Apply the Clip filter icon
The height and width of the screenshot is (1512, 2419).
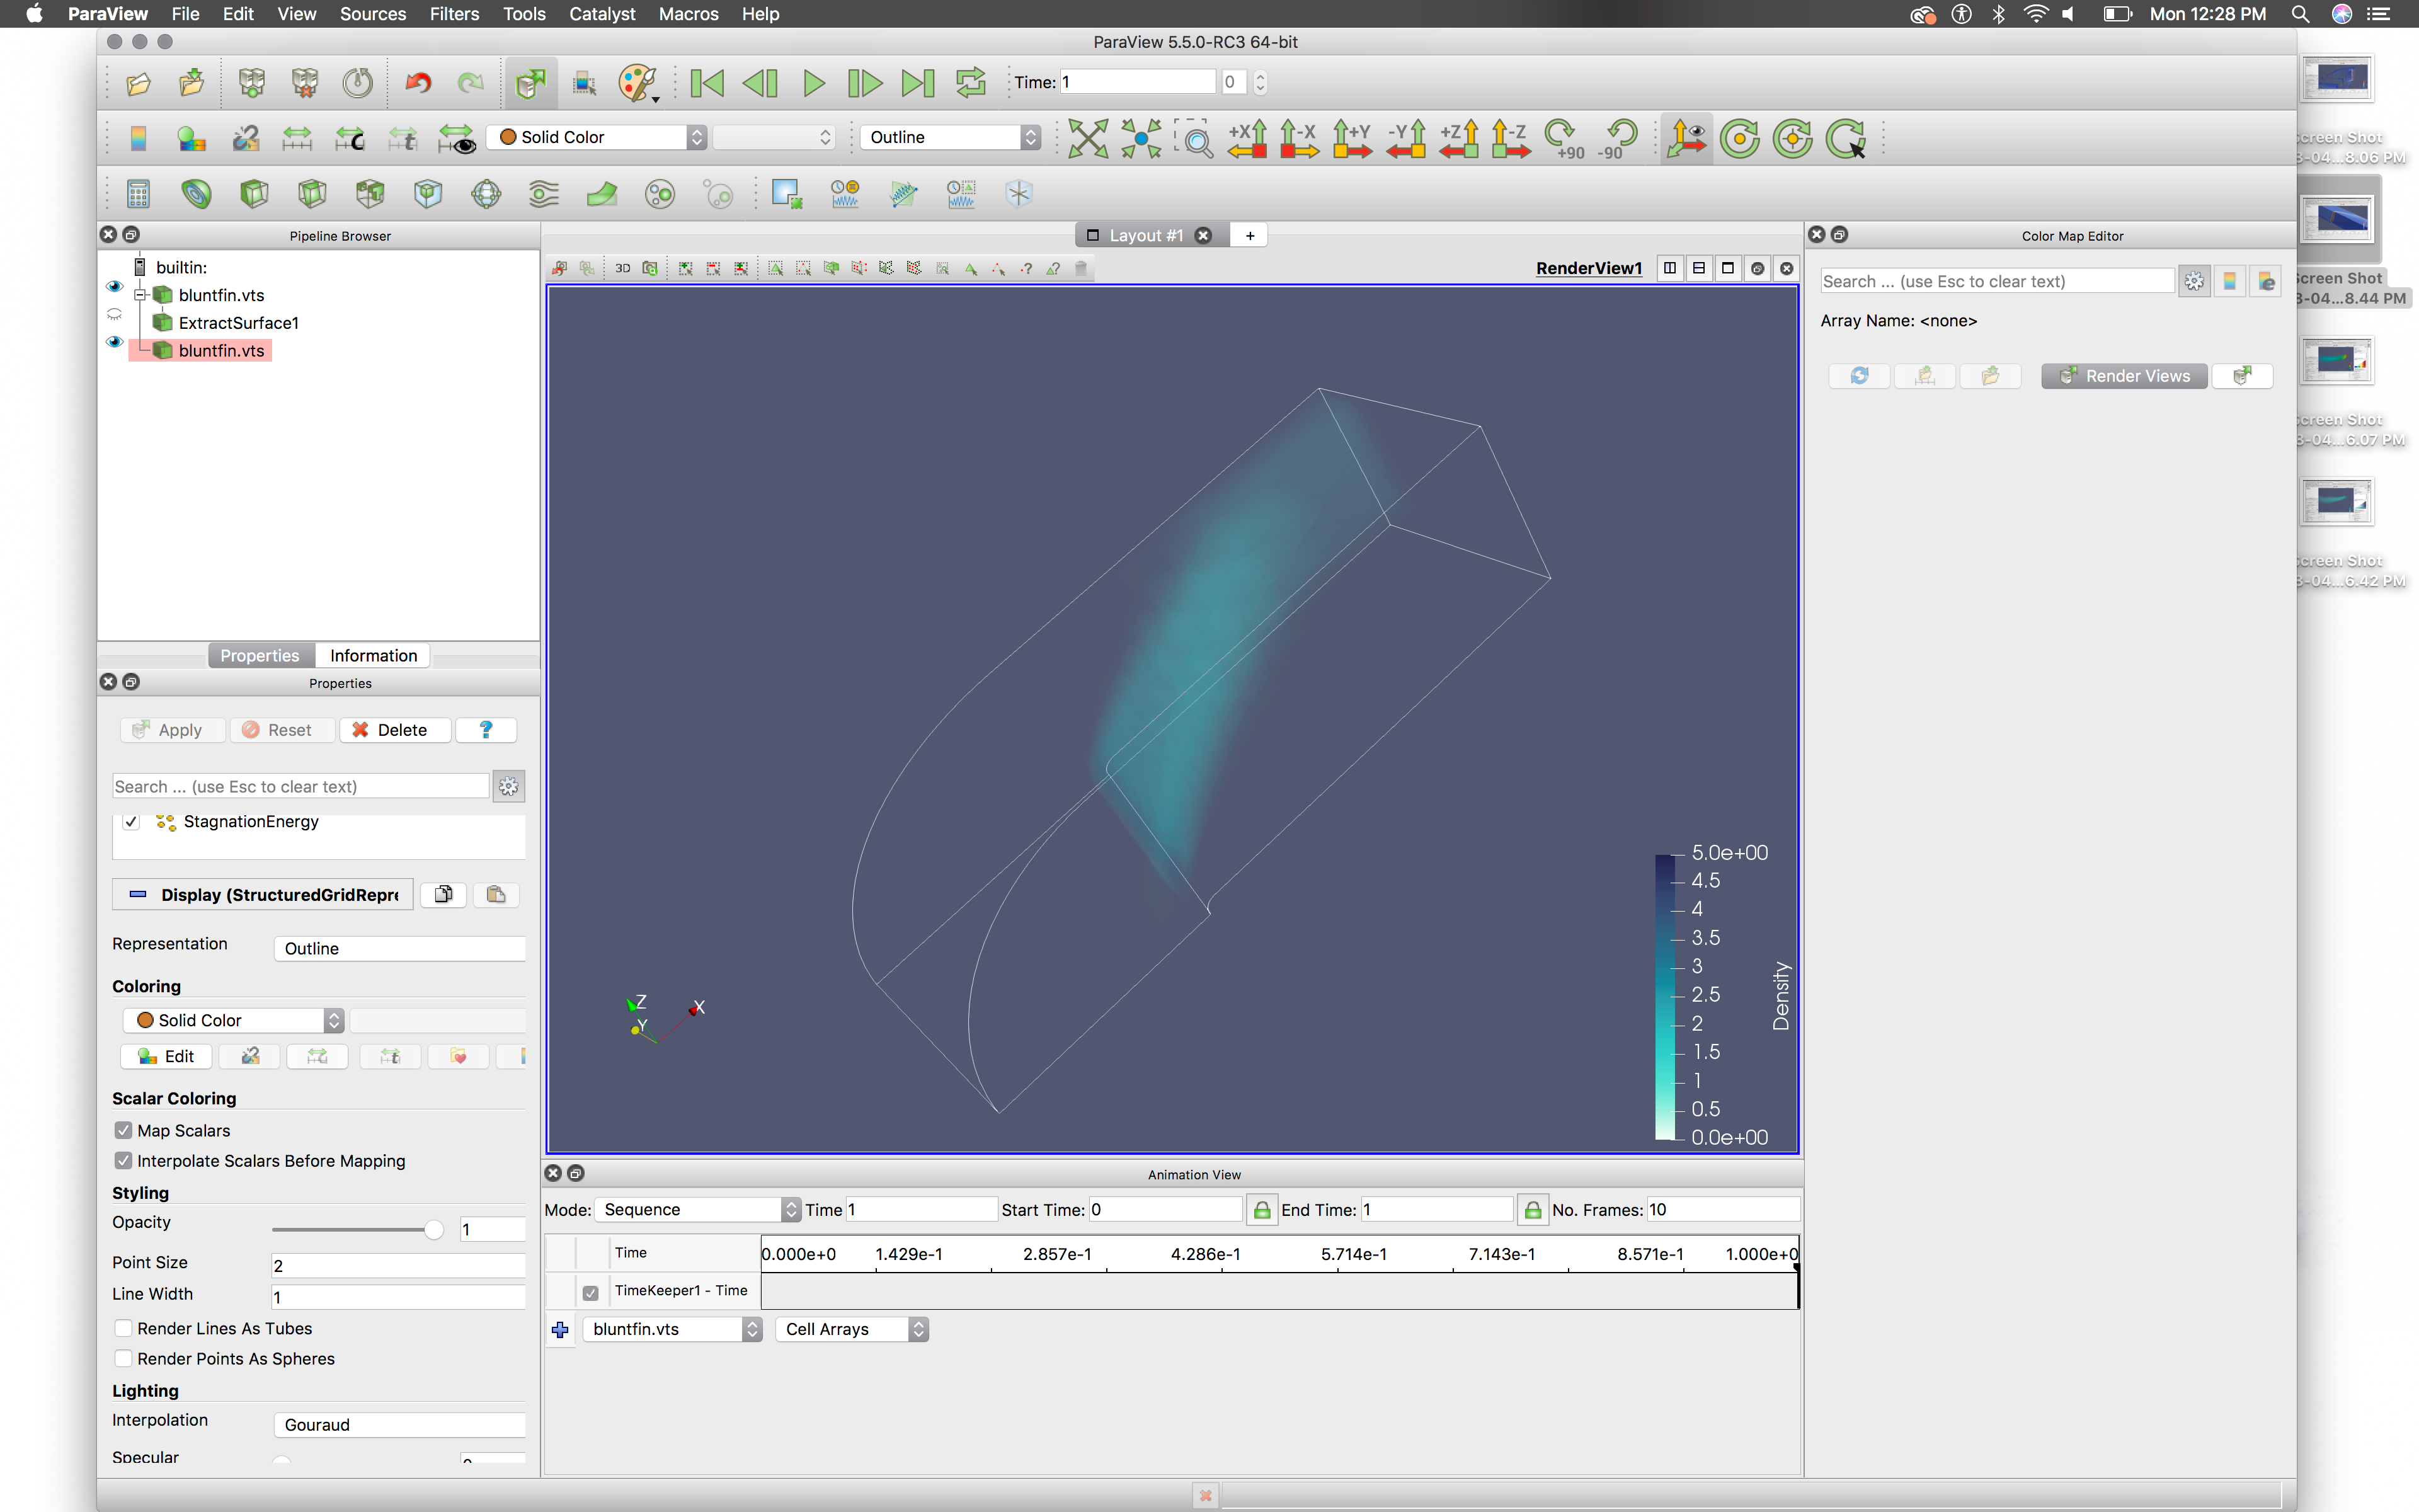click(x=254, y=193)
